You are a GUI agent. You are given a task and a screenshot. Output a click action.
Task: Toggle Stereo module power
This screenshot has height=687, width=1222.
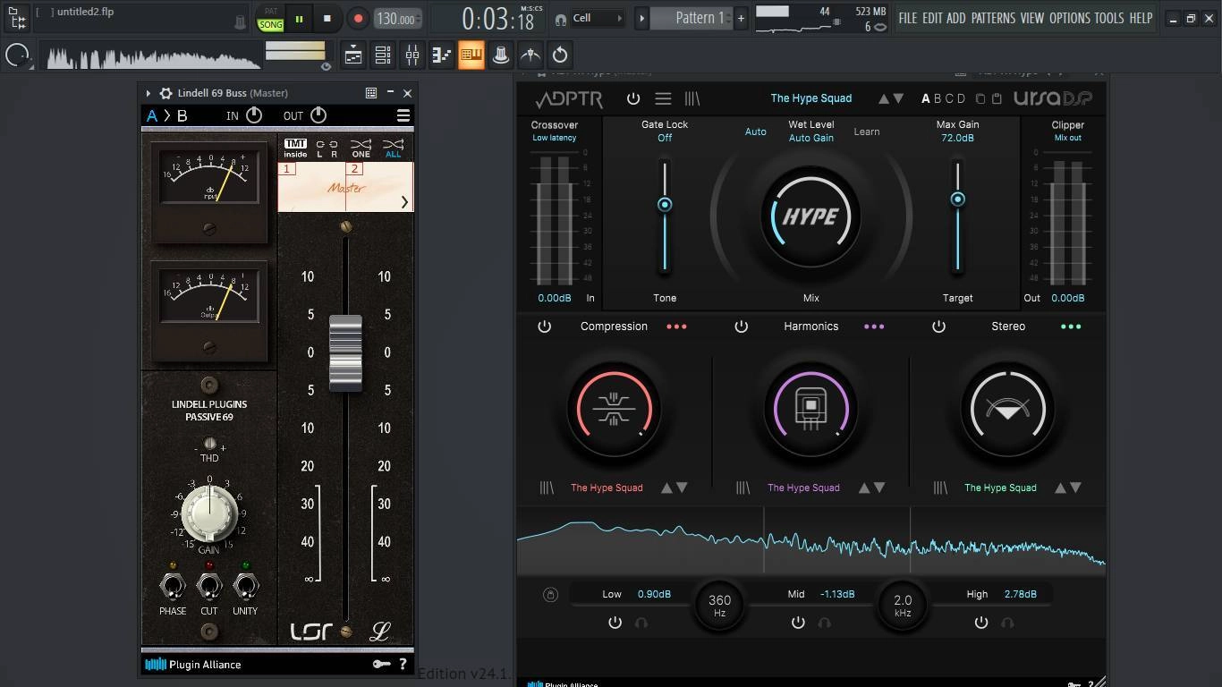point(938,327)
